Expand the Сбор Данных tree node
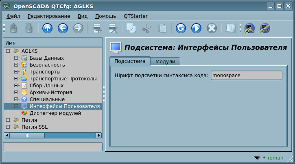 coord(16,85)
